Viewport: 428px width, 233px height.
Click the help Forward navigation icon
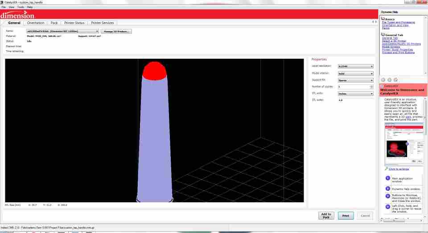(x=390, y=80)
